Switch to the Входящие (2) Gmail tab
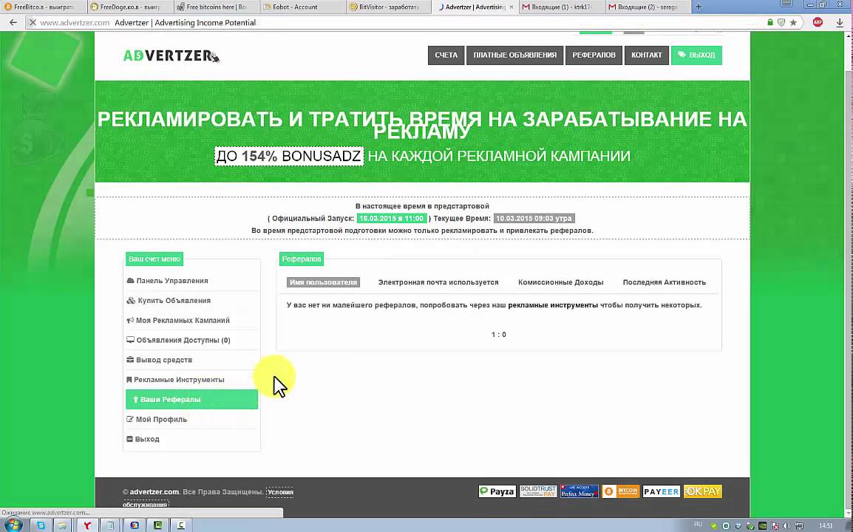The width and height of the screenshot is (853, 532). [x=648, y=7]
